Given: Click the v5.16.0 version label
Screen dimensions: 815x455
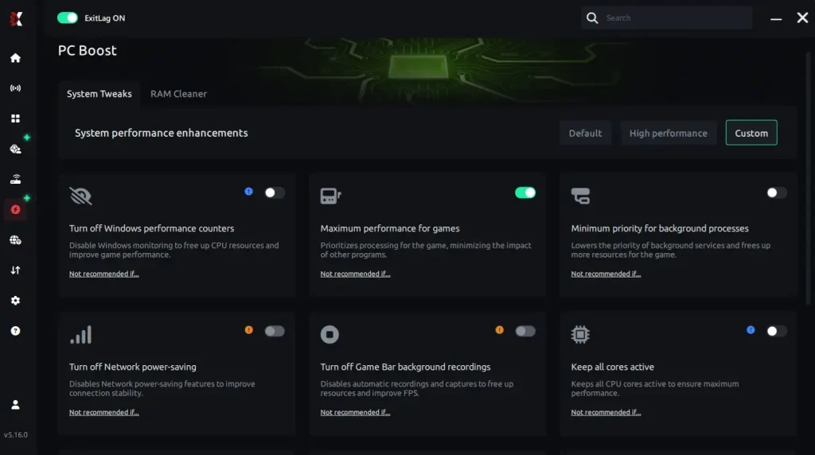Looking at the screenshot, I should [16, 435].
